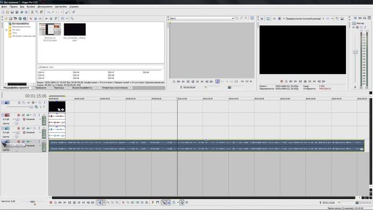Screen dimensions: 373x210
Task: Create a new project from the toolbar
Action: 3,12
